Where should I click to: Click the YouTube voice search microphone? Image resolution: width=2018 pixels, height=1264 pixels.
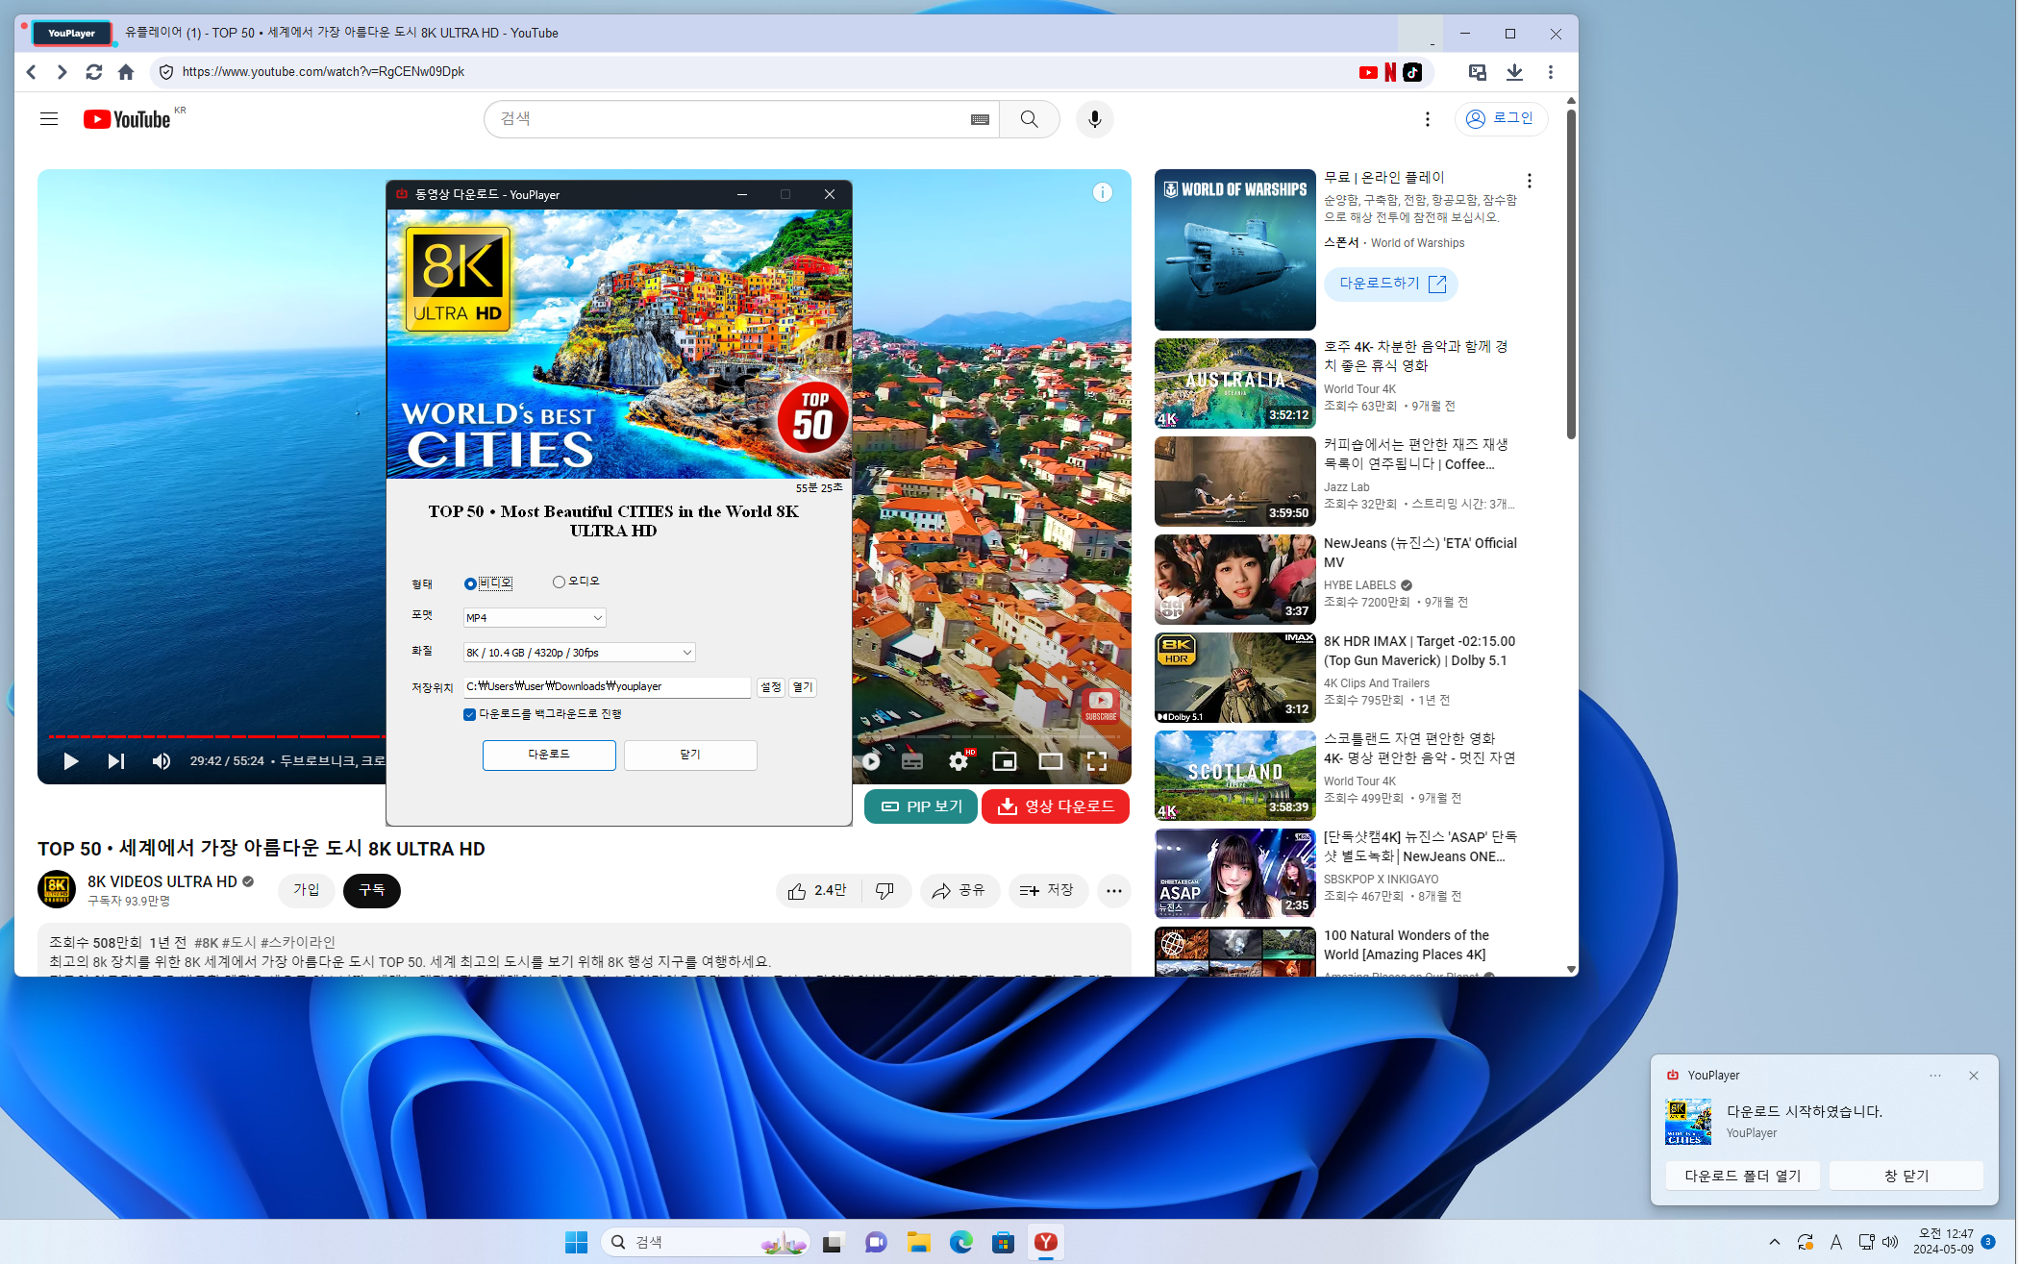[1094, 119]
